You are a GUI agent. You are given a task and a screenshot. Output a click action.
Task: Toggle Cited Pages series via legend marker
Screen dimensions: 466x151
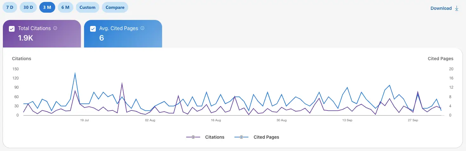(x=241, y=137)
